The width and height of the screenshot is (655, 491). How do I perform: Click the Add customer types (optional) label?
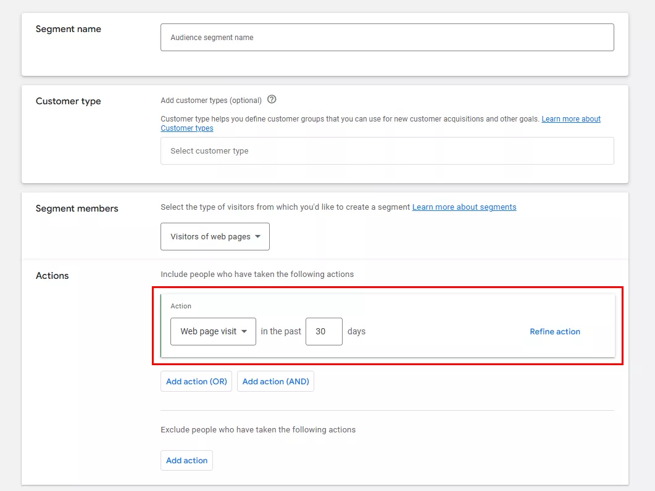coord(211,101)
